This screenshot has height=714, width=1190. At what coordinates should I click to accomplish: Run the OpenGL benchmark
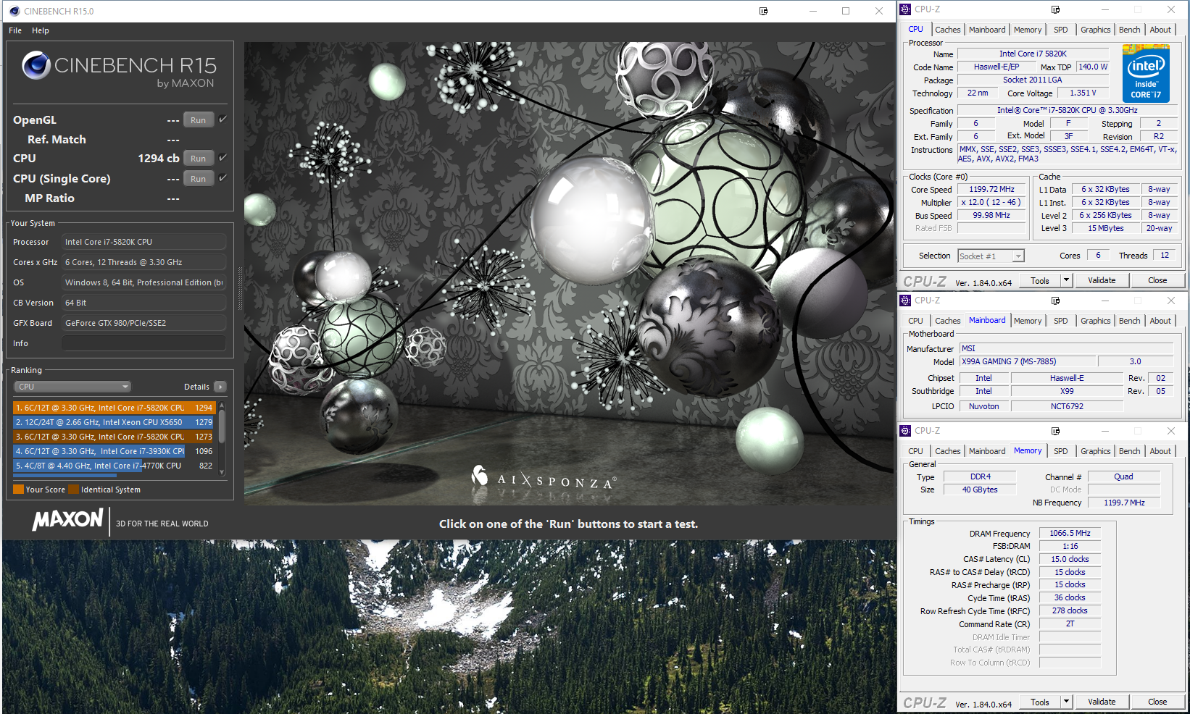point(199,120)
